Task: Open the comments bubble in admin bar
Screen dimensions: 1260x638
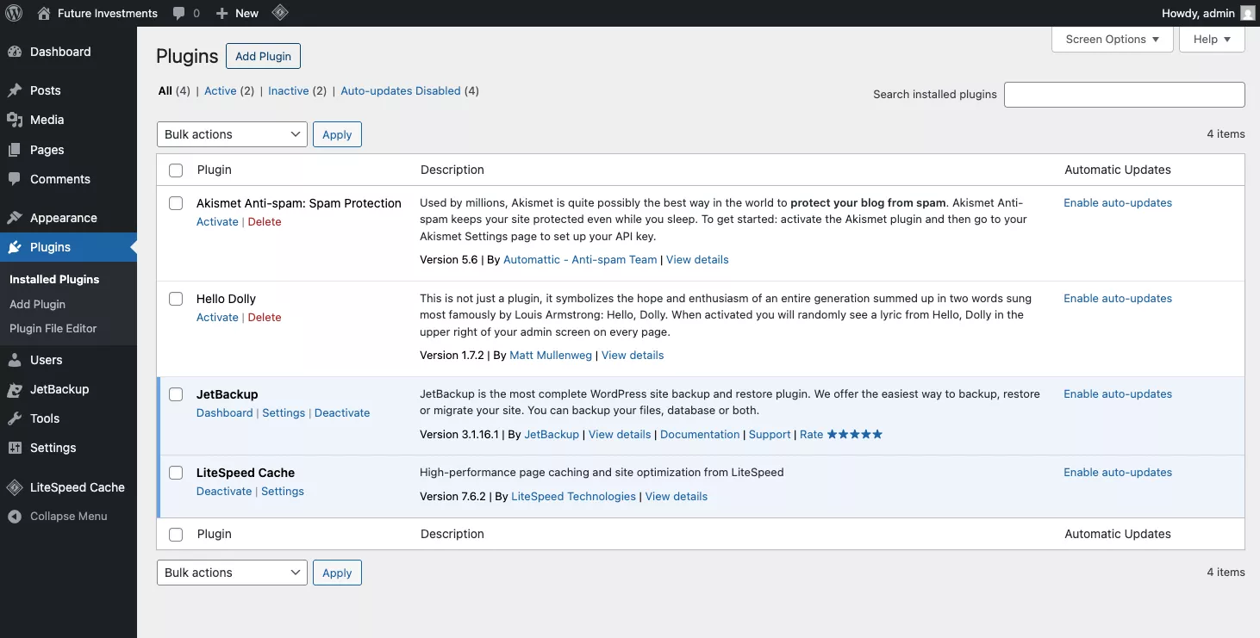Action: [178, 13]
